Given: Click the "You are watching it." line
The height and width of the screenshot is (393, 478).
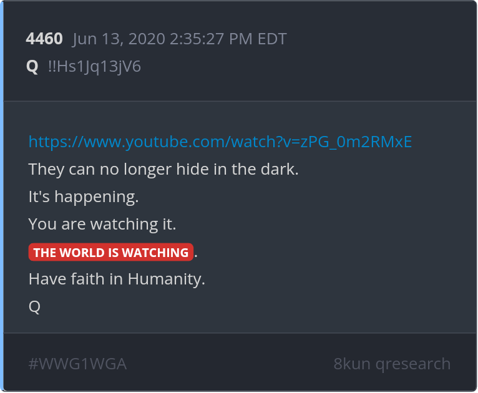Looking at the screenshot, I should click(102, 224).
